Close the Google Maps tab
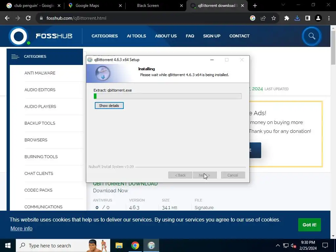This screenshot has height=252, width=336. tap(120, 6)
